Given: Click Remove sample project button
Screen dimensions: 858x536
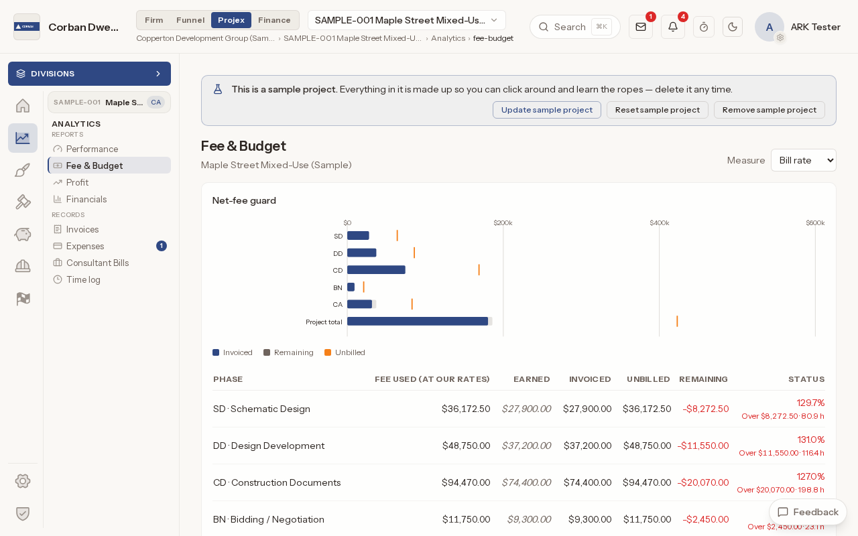Looking at the screenshot, I should pyautogui.click(x=770, y=110).
